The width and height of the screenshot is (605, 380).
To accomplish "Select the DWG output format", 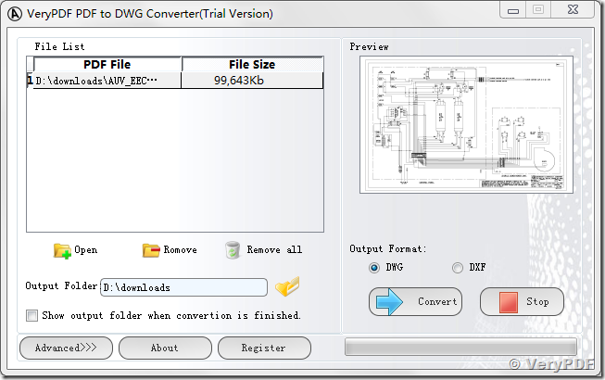I will tap(374, 267).
